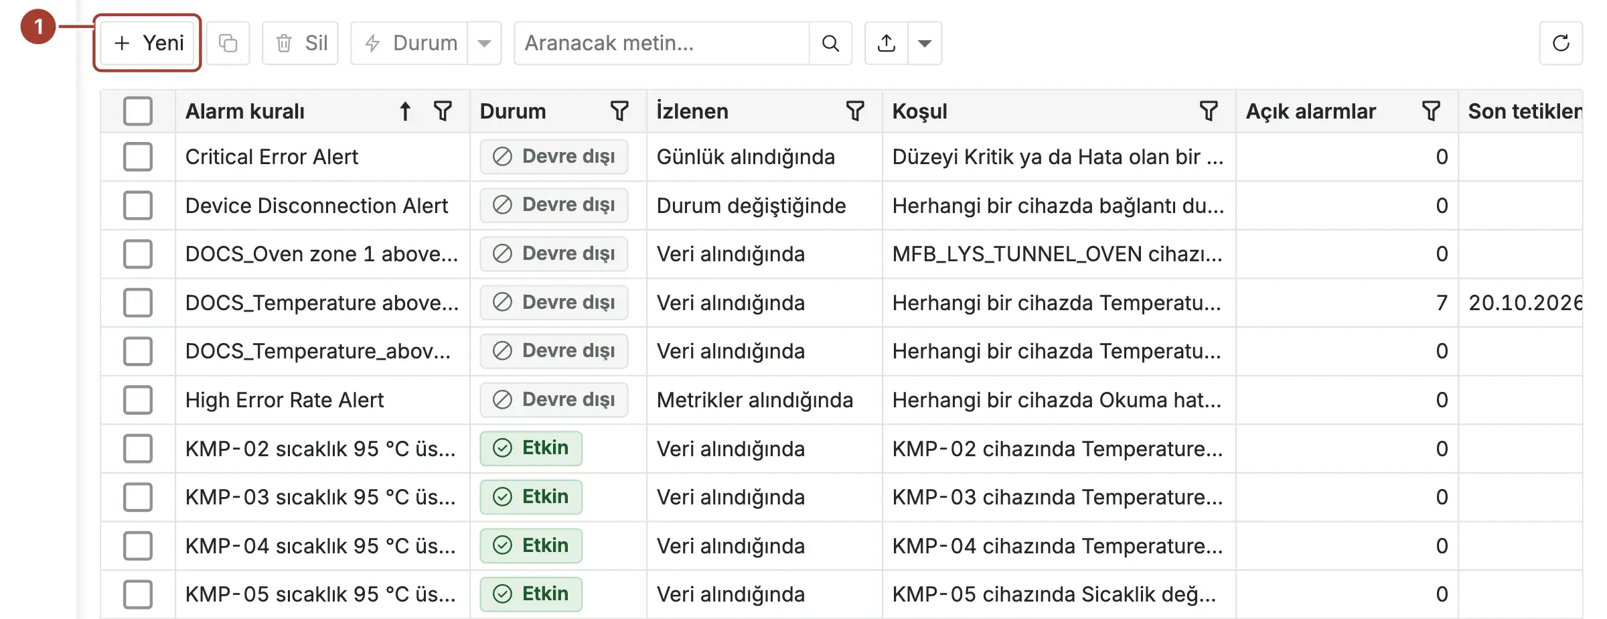Screen dimensions: 1607x619
Task: Open filter for Alarm kuralı column
Action: [443, 111]
